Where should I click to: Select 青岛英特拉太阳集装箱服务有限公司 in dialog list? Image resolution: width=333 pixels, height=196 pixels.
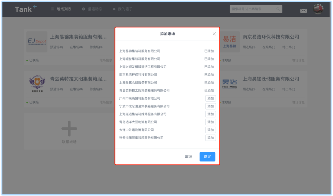(145, 91)
